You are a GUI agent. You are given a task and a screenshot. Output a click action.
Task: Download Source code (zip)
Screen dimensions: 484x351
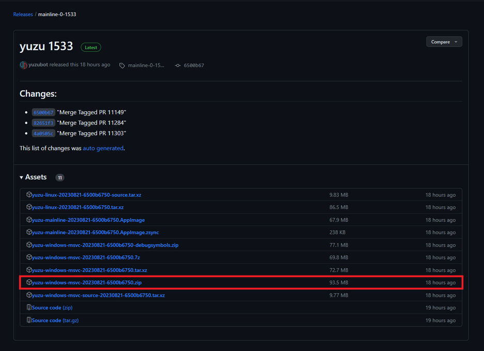click(52, 308)
